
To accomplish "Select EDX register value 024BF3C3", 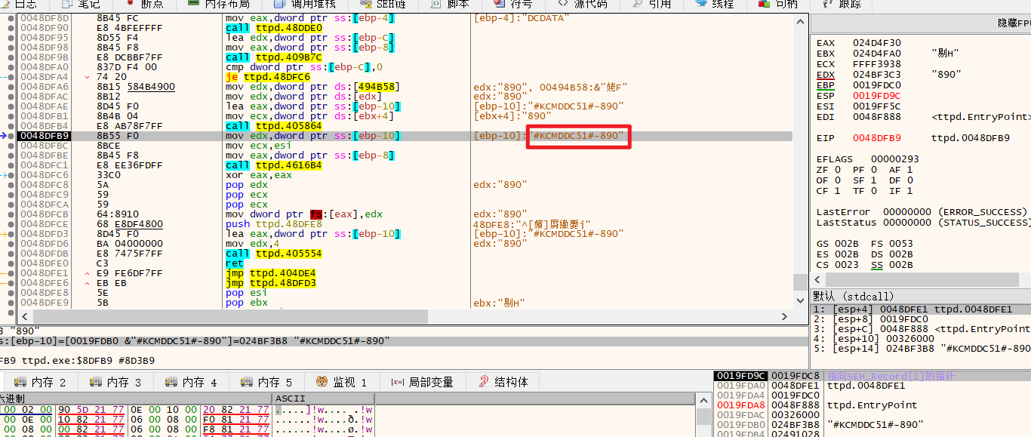I will click(877, 75).
